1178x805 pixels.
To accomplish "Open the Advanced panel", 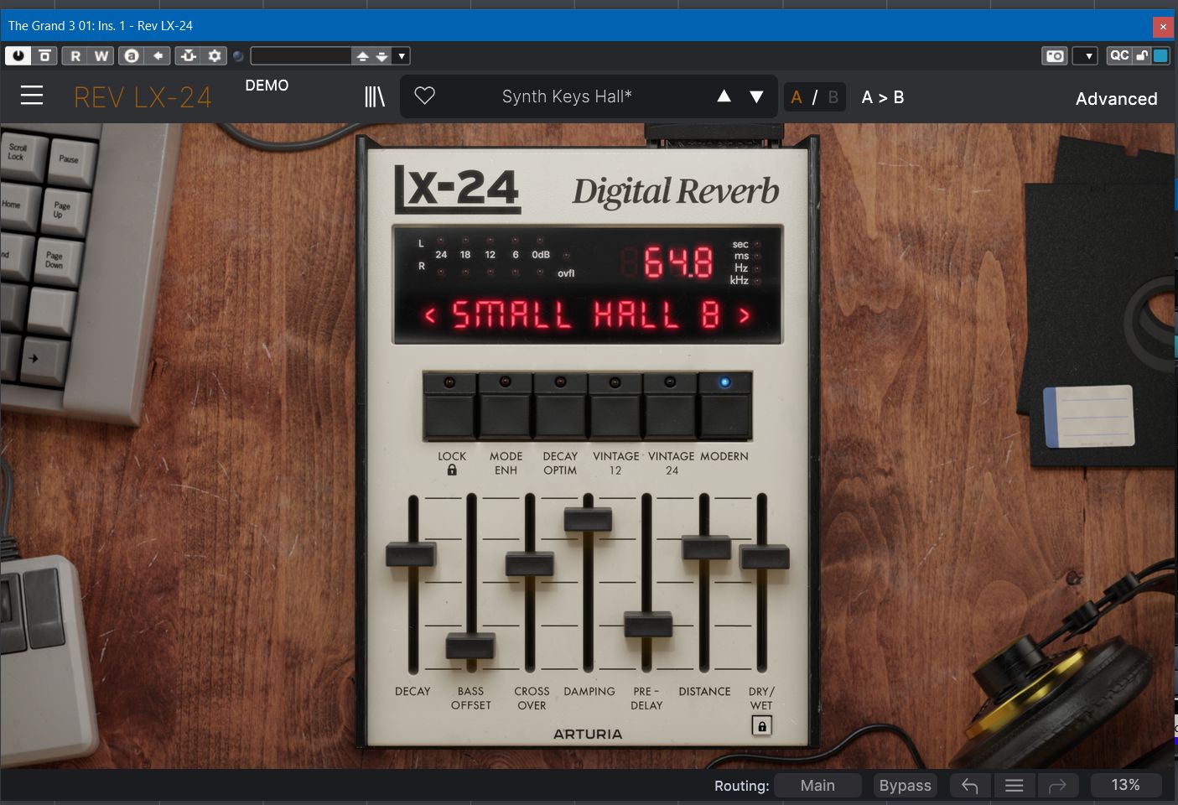I will pyautogui.click(x=1116, y=99).
